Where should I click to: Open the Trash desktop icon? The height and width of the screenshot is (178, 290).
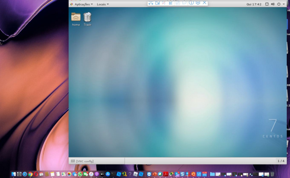point(87,17)
